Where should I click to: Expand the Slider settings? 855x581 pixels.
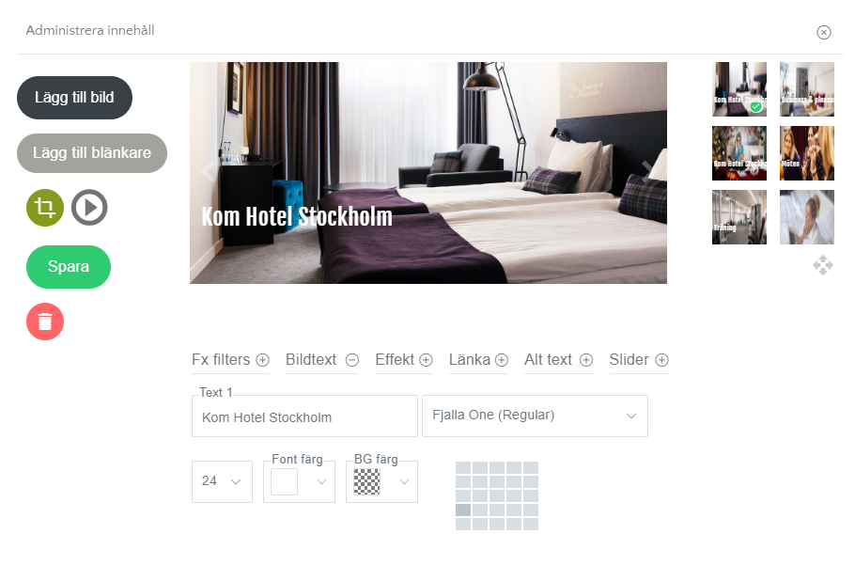(x=639, y=360)
